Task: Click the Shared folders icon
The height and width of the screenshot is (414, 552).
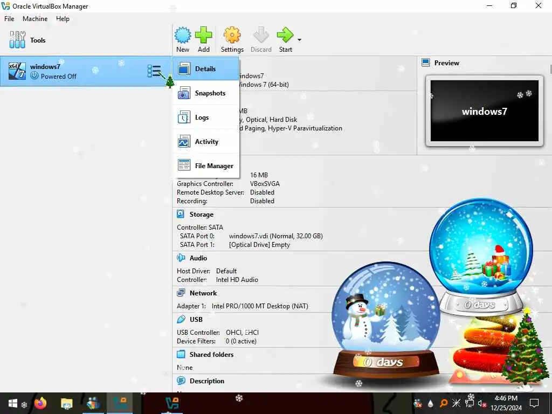Action: [x=181, y=354]
